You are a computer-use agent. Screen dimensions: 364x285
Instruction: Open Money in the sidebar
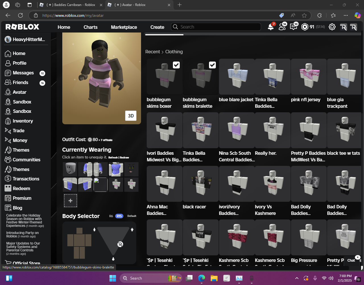20,140
